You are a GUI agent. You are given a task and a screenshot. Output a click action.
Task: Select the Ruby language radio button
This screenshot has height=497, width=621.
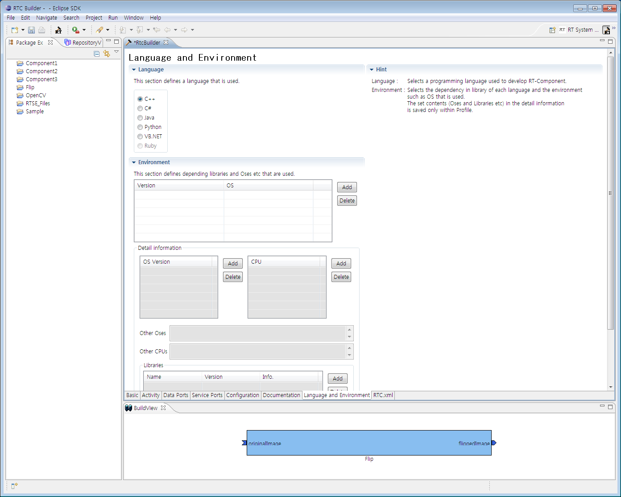tap(140, 146)
